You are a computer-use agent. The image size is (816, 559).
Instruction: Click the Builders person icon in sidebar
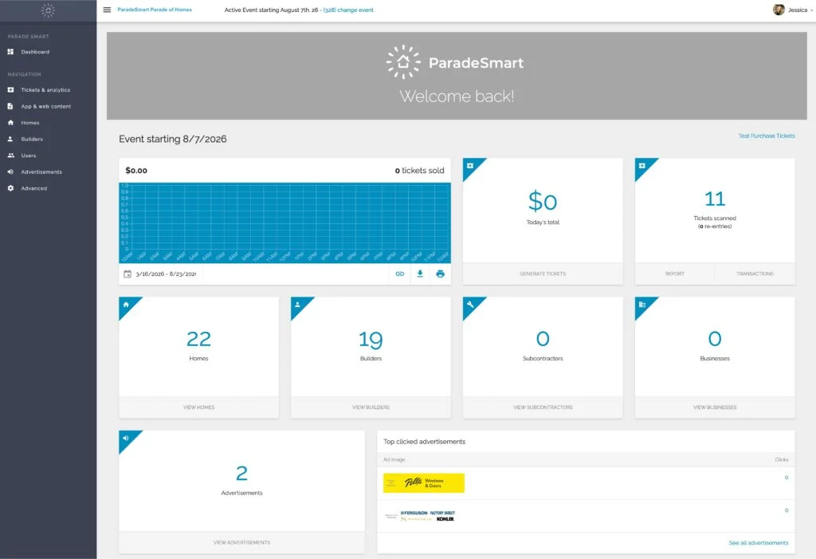(10, 139)
